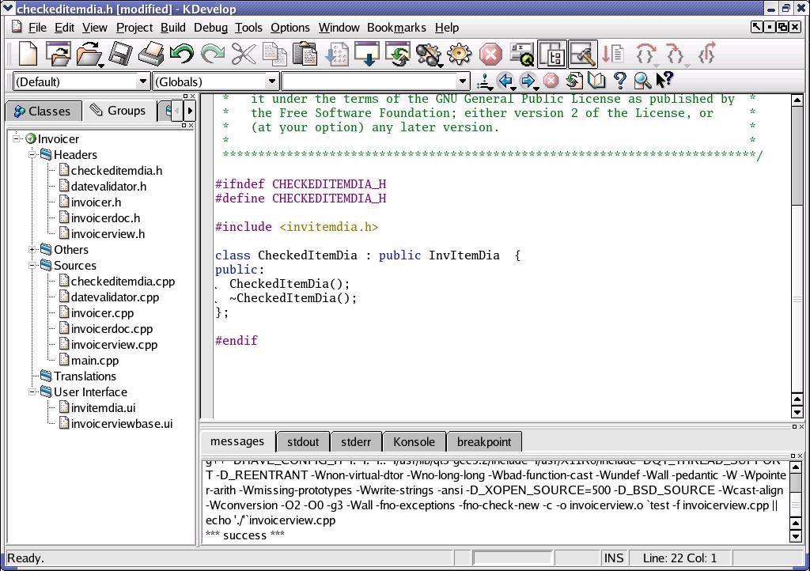This screenshot has height=571, width=810.
Task: Click the editor scrollbar down arrow
Action: 797,412
